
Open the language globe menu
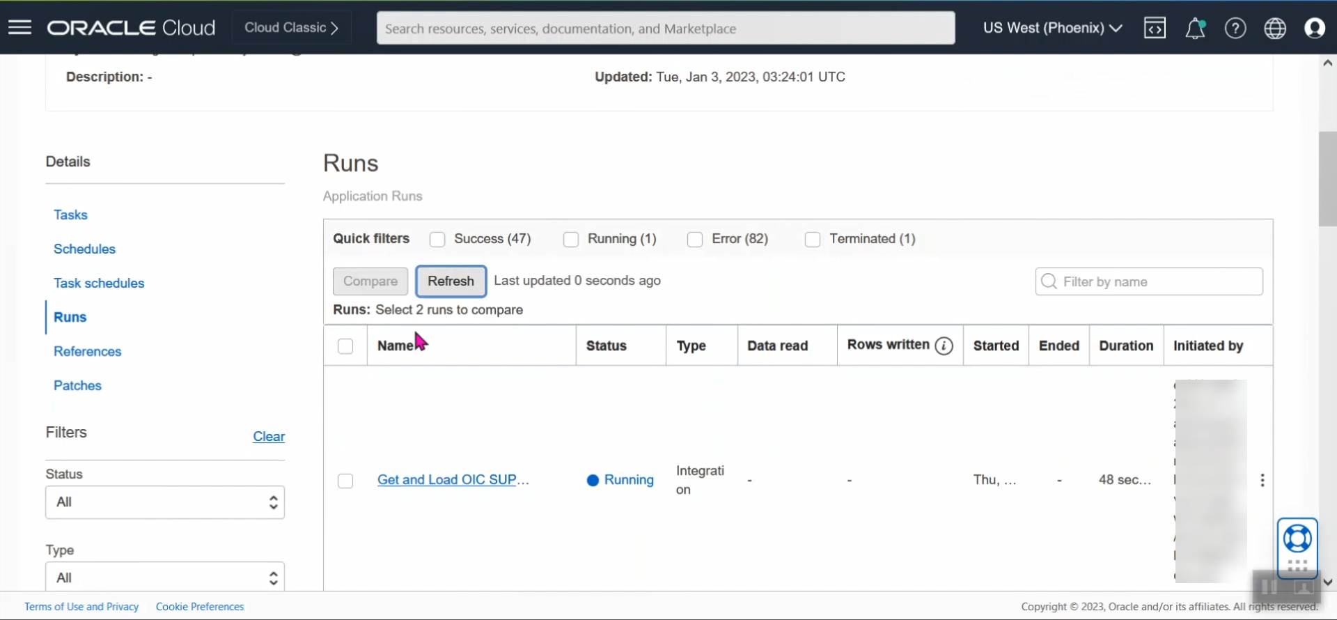click(1275, 28)
